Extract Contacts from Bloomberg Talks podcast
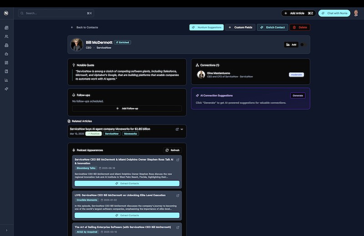 click(127, 184)
